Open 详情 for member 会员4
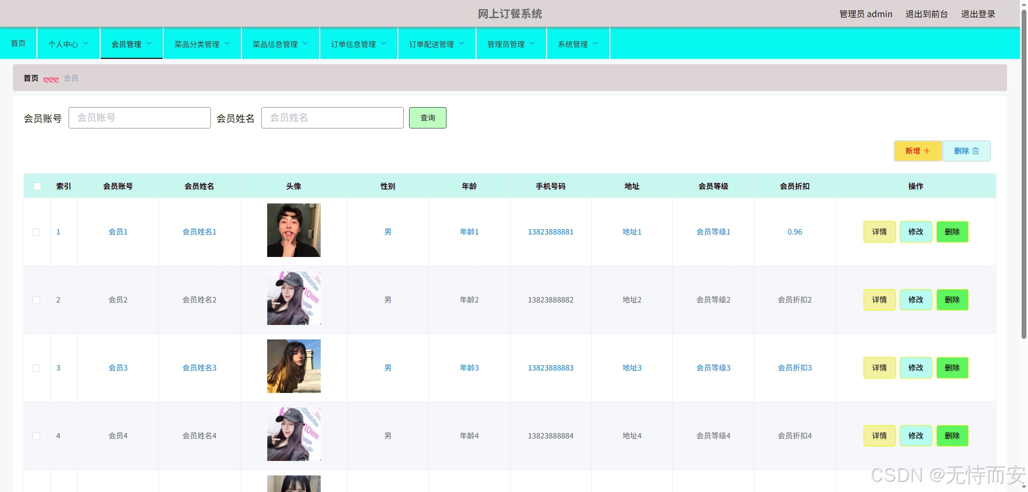Image resolution: width=1028 pixels, height=492 pixels. [x=880, y=436]
